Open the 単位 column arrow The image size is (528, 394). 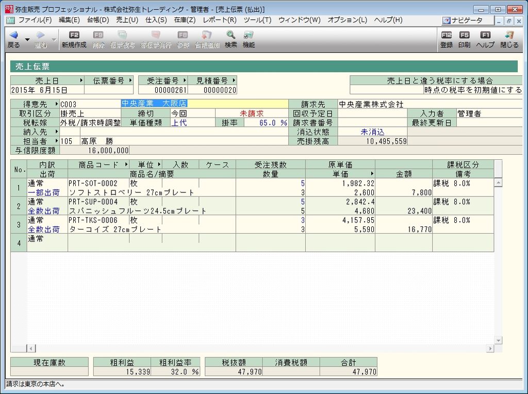tap(159, 165)
